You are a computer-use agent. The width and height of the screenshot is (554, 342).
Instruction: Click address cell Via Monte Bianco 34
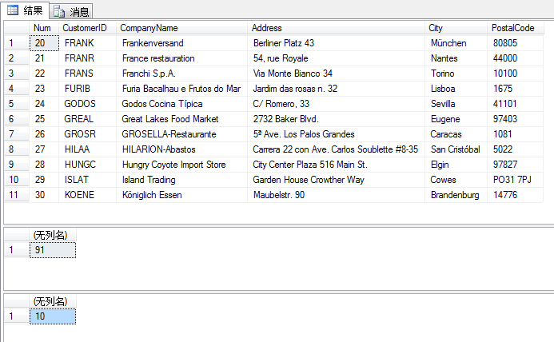coord(336,74)
